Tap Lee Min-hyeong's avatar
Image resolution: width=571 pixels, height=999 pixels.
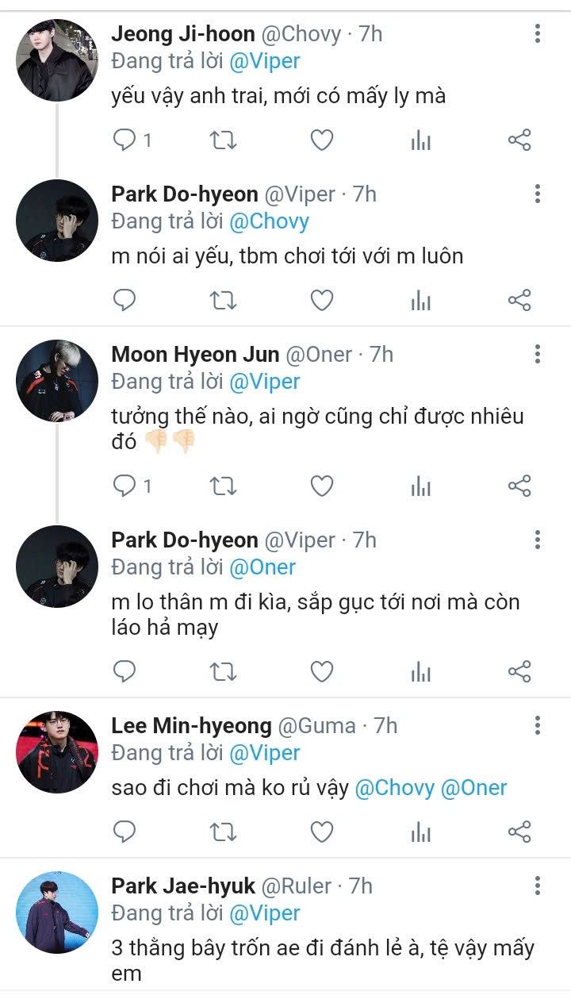tap(57, 752)
